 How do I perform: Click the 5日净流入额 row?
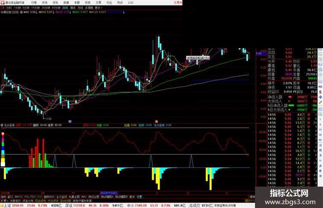coord(293,106)
